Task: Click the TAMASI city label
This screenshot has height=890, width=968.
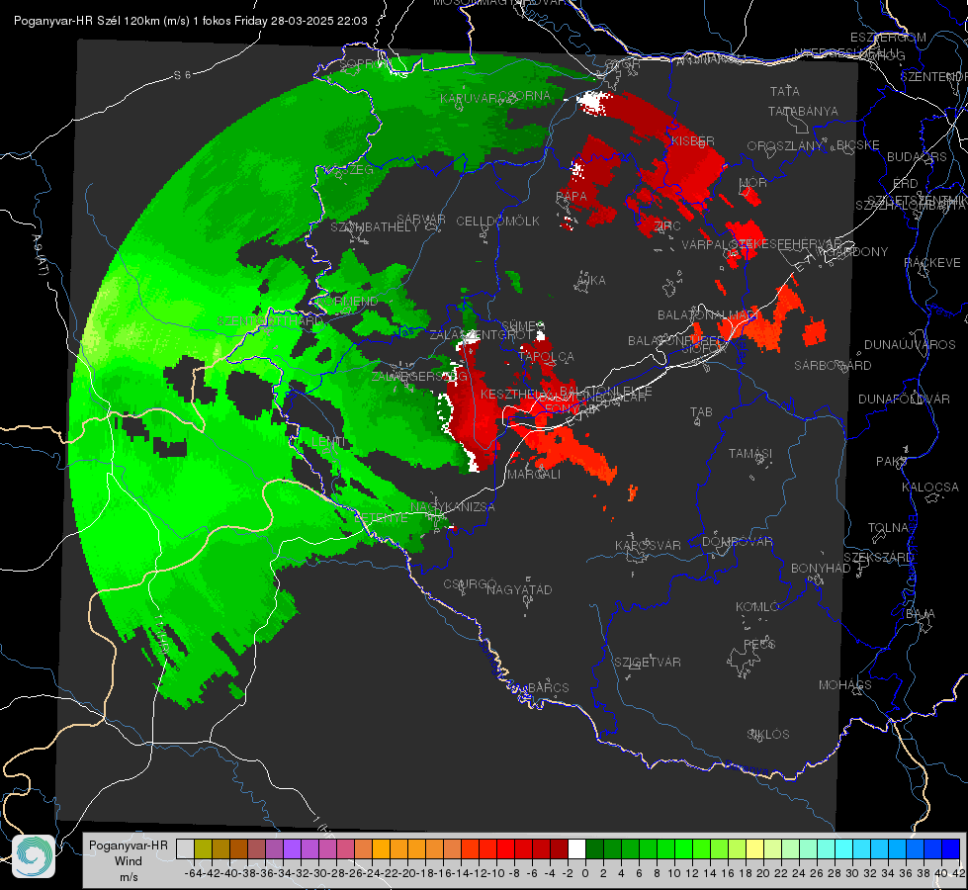Action: pyautogui.click(x=750, y=453)
